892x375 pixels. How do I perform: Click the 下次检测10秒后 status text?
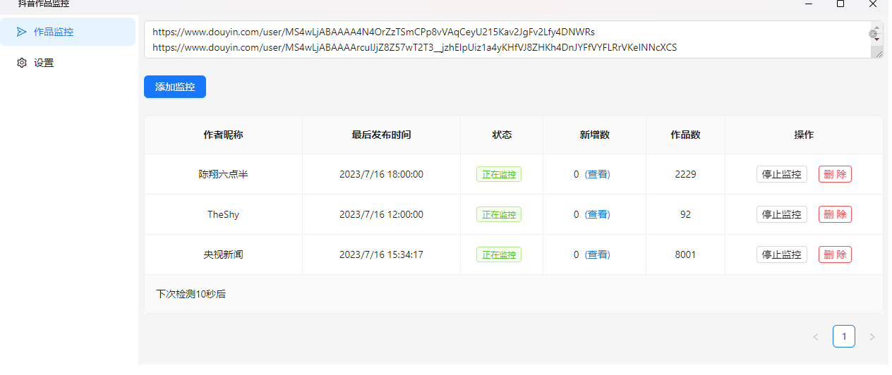coord(191,294)
